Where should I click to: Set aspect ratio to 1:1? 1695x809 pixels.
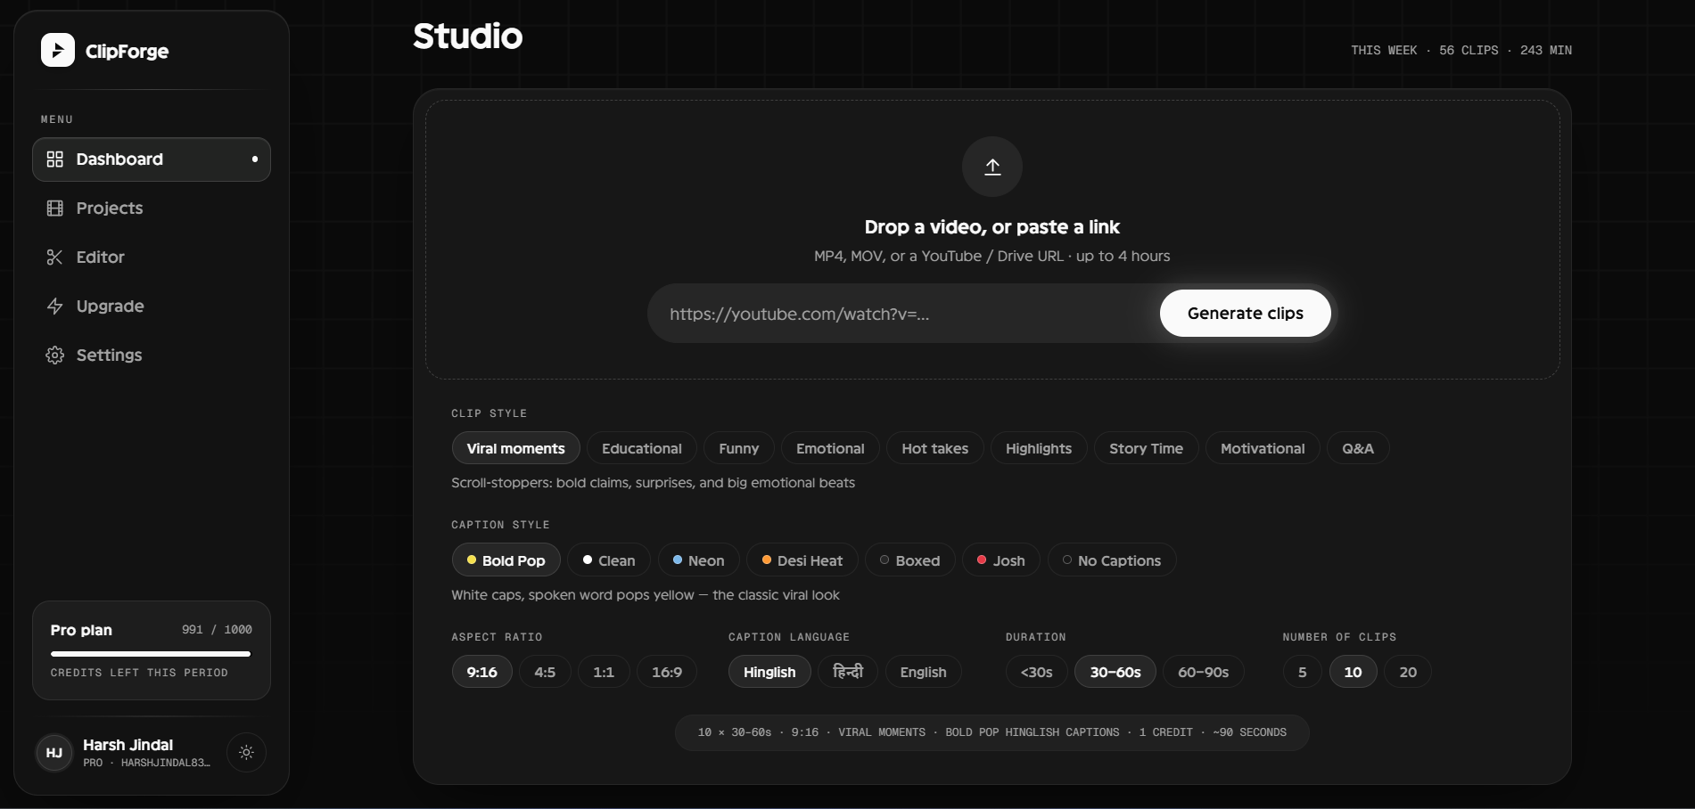[604, 672]
